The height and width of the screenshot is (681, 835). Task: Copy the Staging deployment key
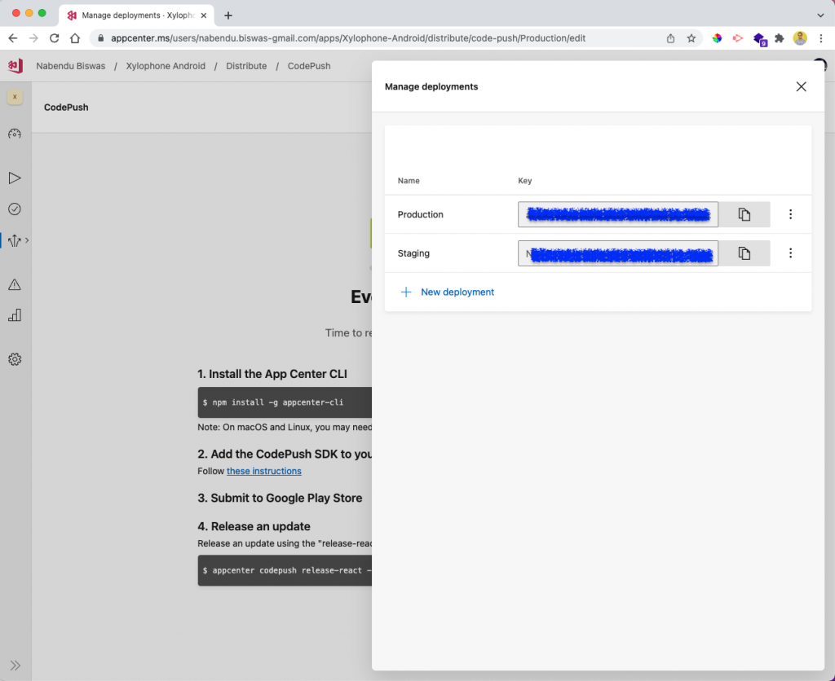click(744, 253)
